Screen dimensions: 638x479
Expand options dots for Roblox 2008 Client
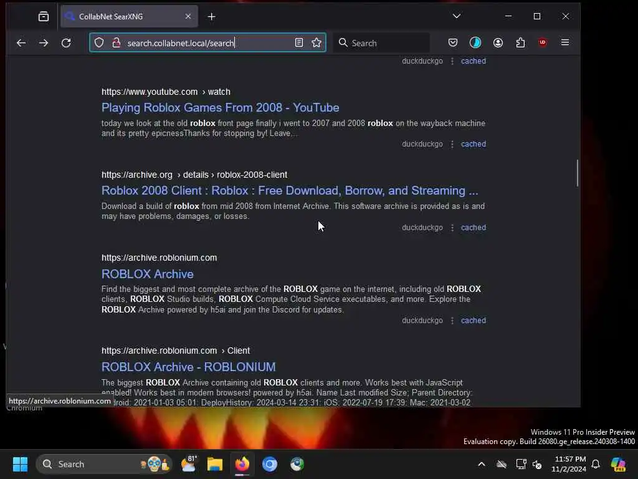(x=452, y=228)
